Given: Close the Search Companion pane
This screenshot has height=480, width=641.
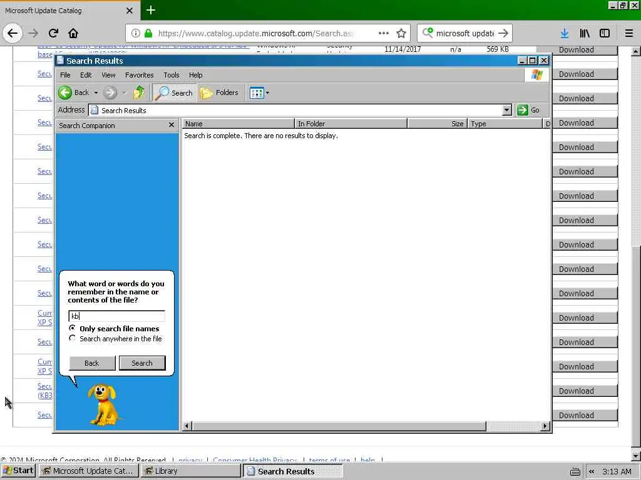Looking at the screenshot, I should (x=172, y=125).
